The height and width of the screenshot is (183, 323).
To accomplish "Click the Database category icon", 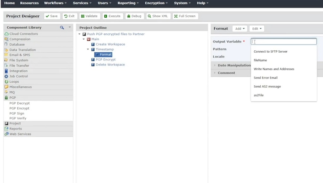I will click(6, 44).
